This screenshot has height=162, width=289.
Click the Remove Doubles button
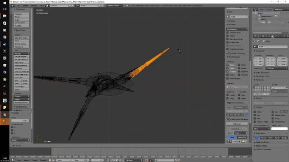pos(22,102)
